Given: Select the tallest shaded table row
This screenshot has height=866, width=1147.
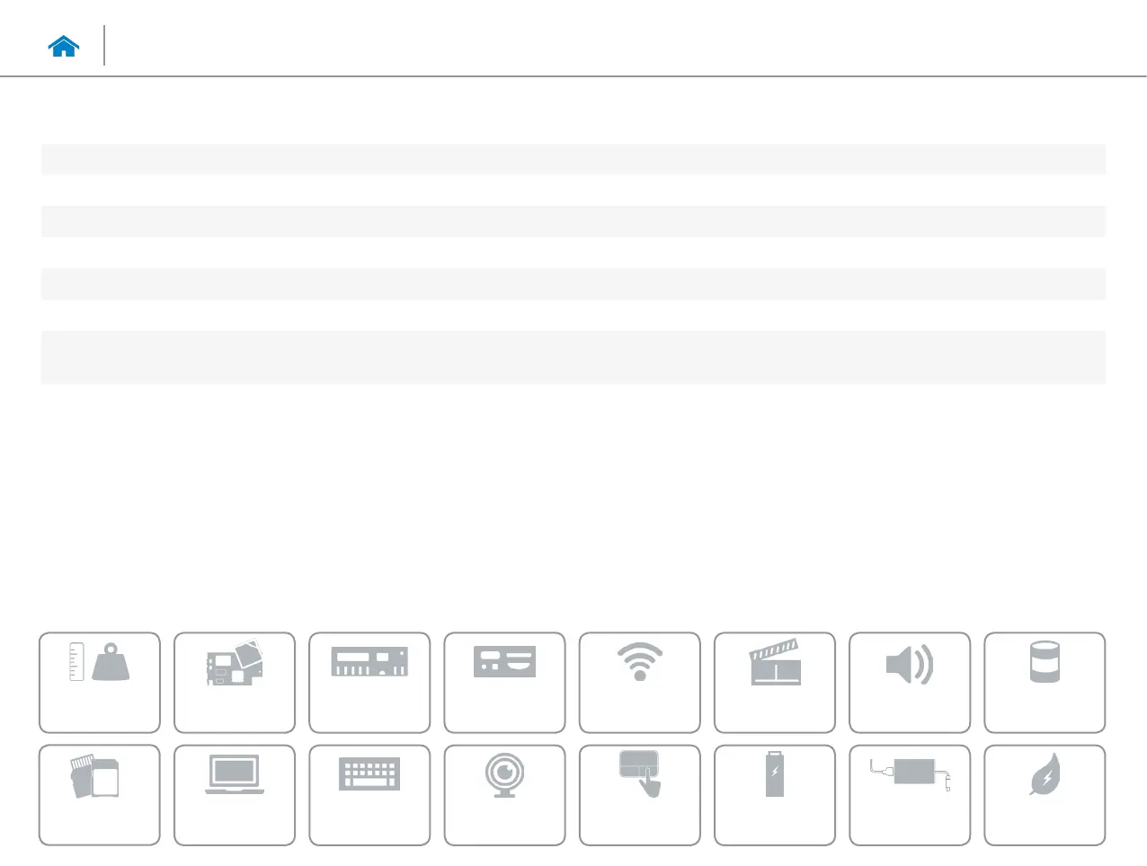Looking at the screenshot, I should click(x=573, y=358).
